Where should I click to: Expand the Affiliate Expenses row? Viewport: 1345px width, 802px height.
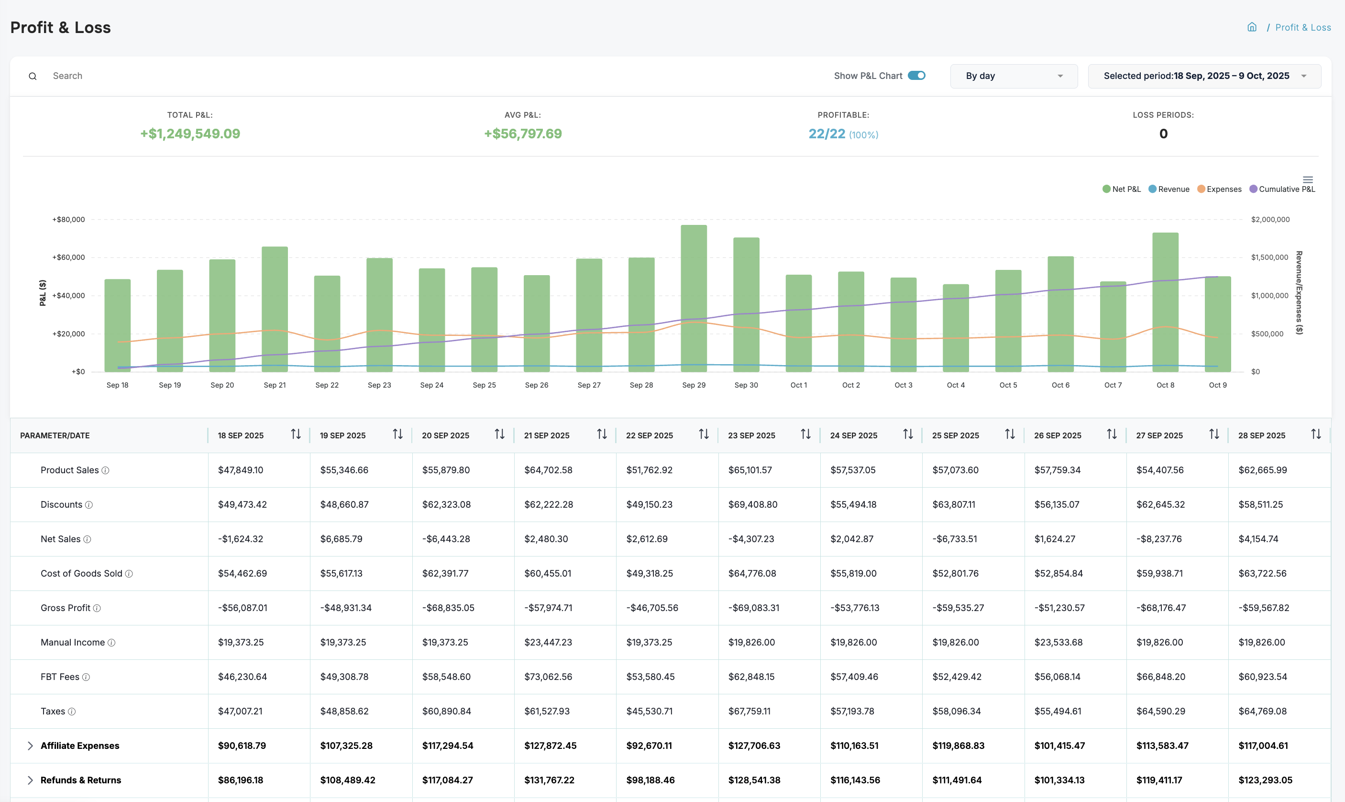31,745
